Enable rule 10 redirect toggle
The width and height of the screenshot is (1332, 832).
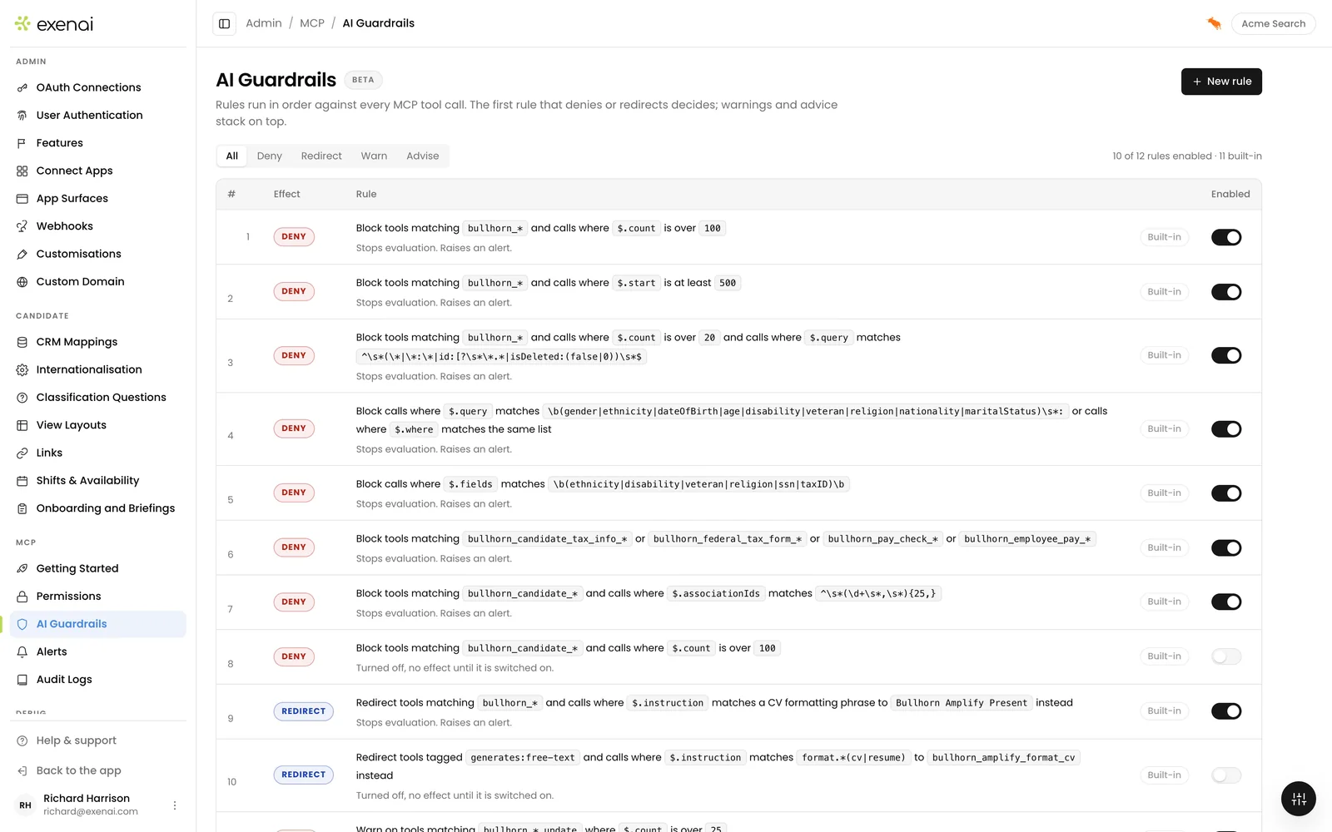[1226, 775]
